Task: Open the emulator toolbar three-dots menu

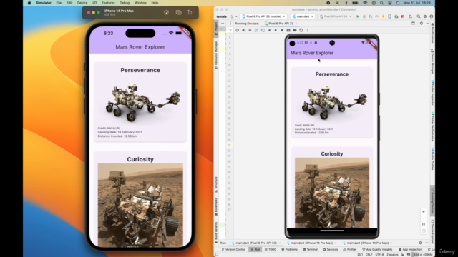Action: click(307, 30)
